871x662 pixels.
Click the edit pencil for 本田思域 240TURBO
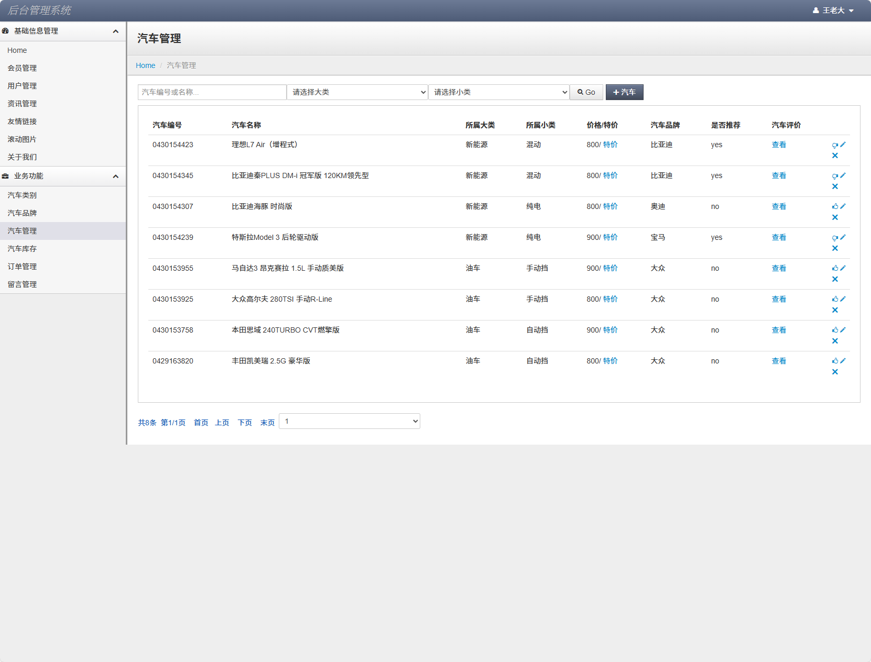pos(843,330)
